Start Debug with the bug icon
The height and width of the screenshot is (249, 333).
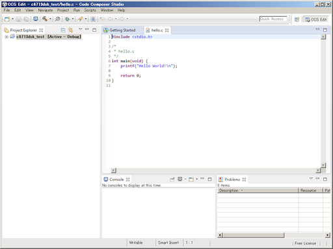pos(68,19)
